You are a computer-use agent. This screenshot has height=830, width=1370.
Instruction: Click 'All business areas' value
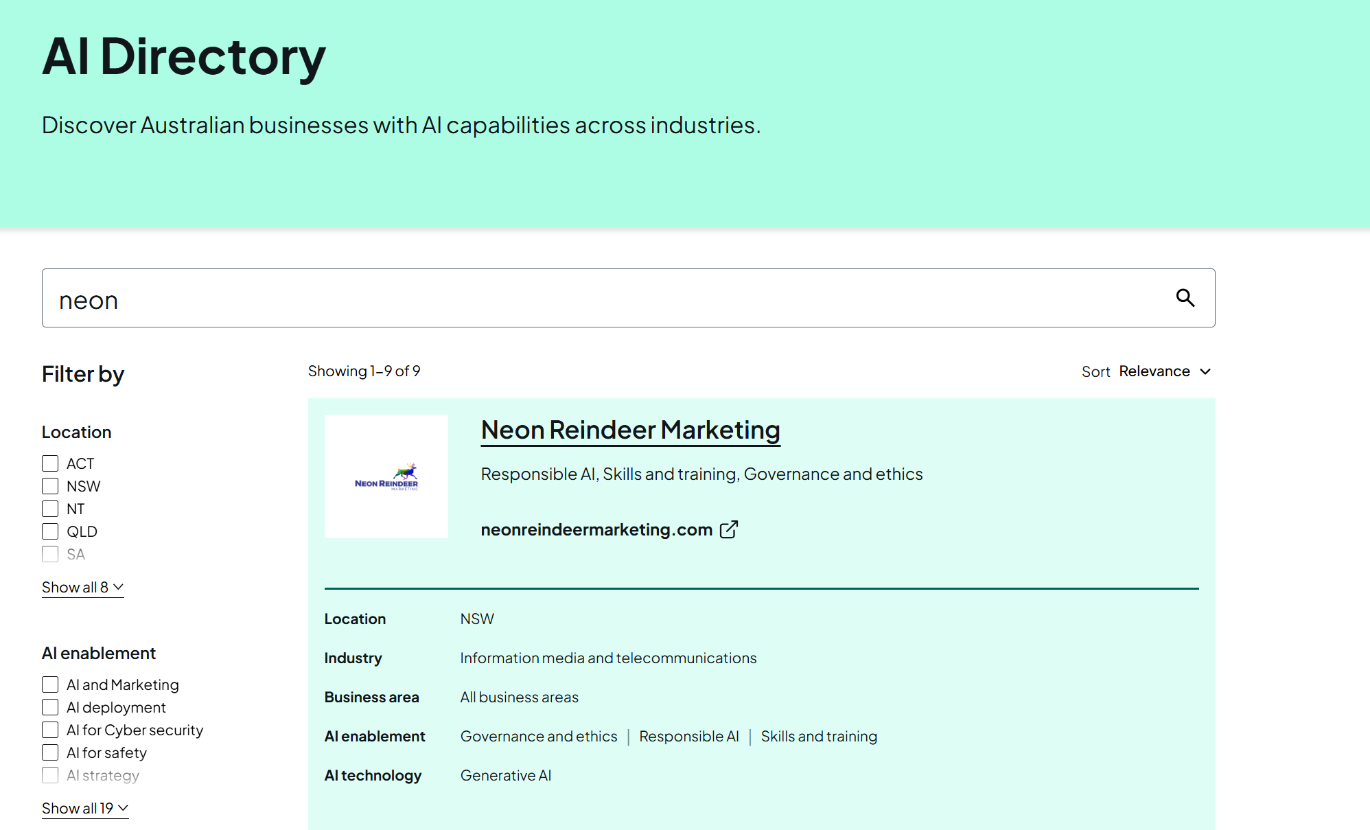[520, 698]
